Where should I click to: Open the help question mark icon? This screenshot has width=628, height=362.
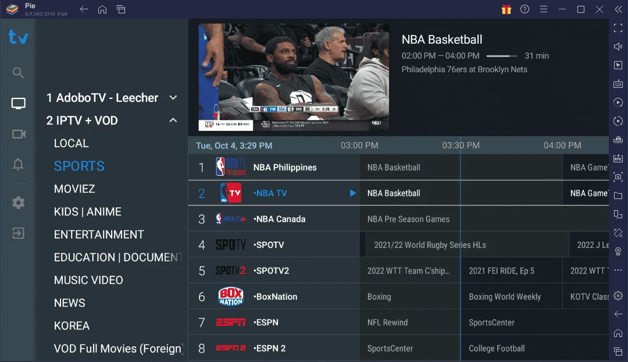524,9
